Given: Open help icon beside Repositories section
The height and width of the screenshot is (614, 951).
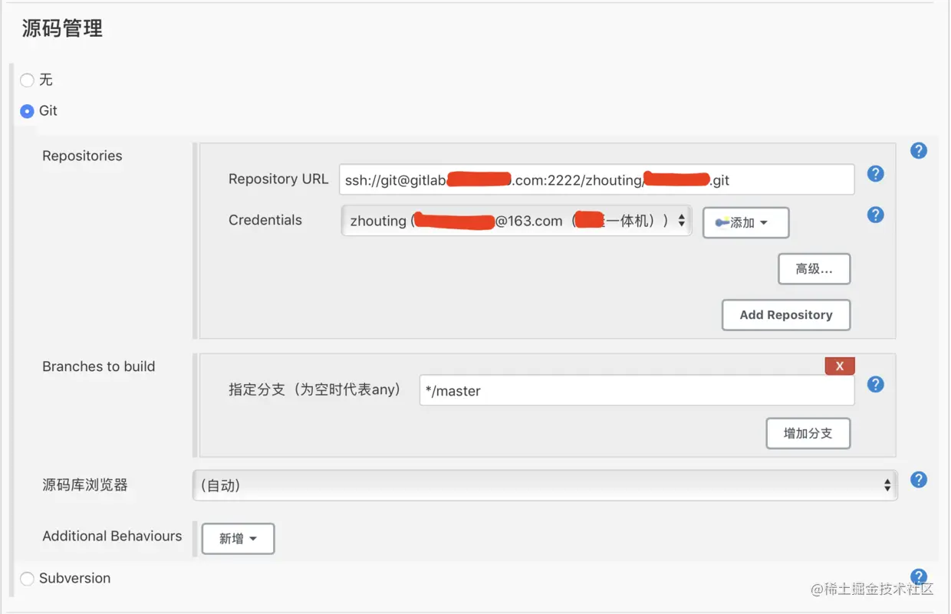Looking at the screenshot, I should pos(918,150).
